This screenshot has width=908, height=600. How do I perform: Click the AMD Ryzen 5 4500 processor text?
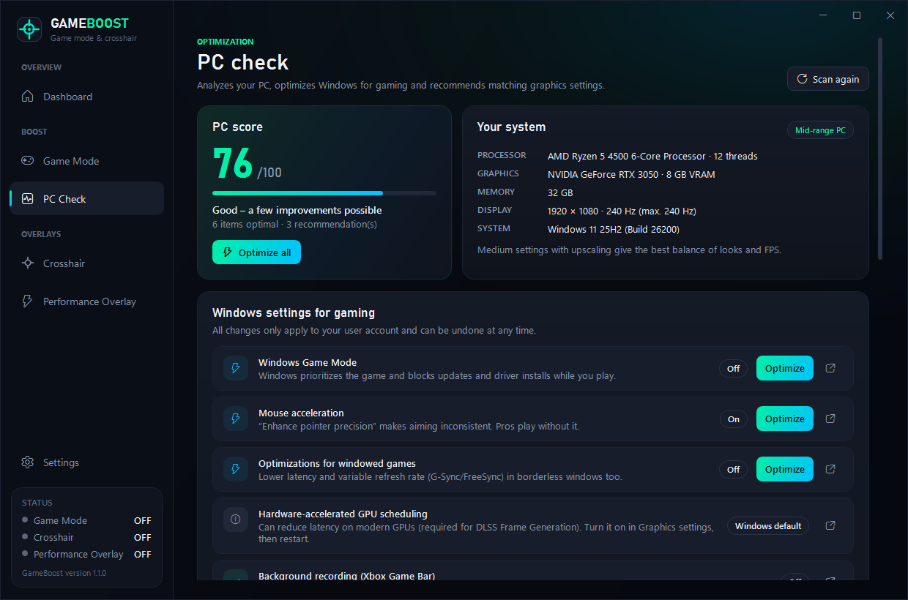tap(652, 156)
